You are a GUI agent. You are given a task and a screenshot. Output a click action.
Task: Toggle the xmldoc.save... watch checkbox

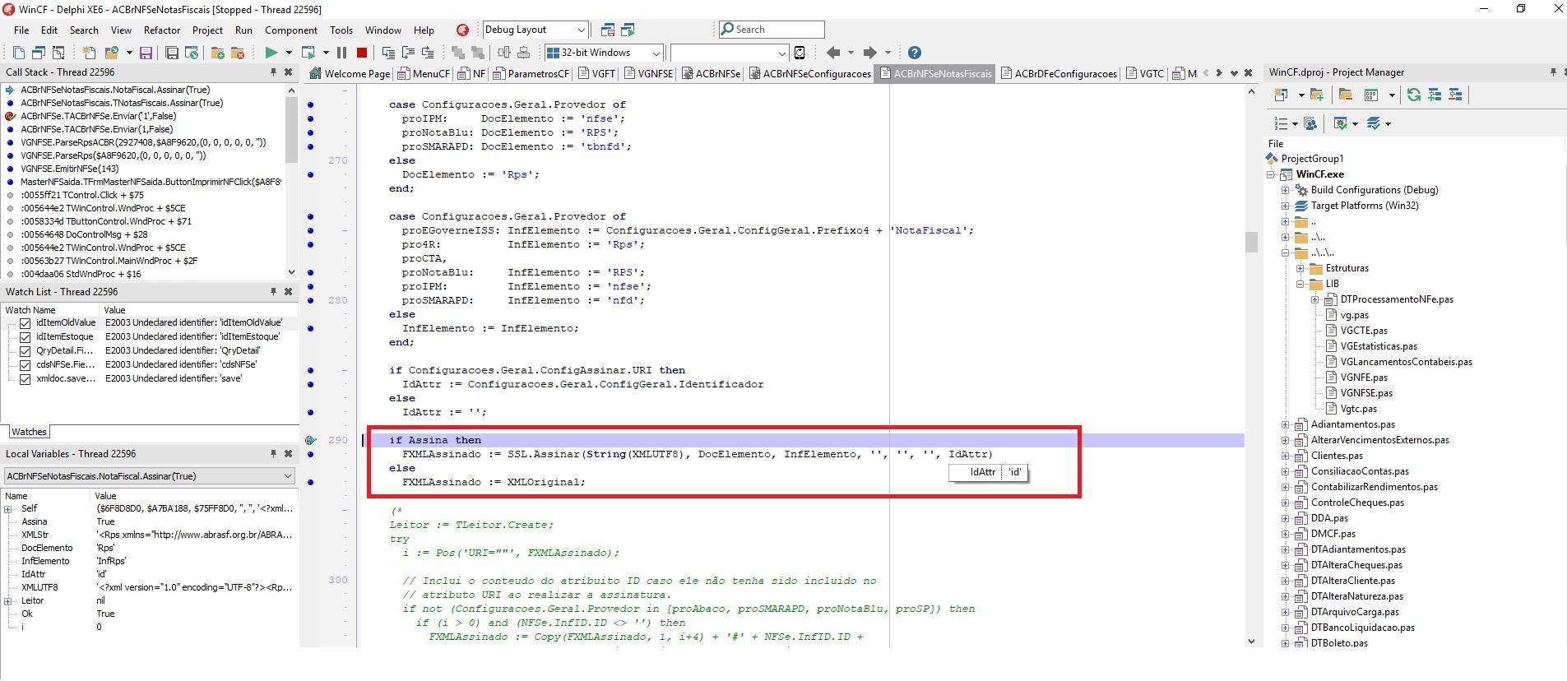click(25, 379)
